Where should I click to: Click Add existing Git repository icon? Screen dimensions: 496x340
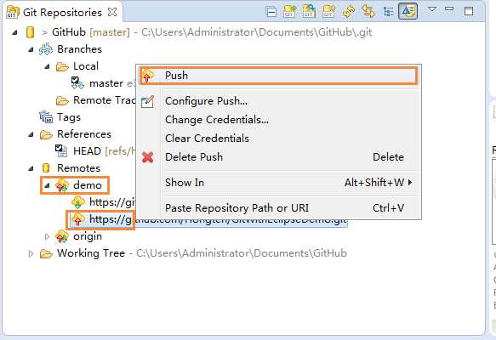[x=290, y=12]
